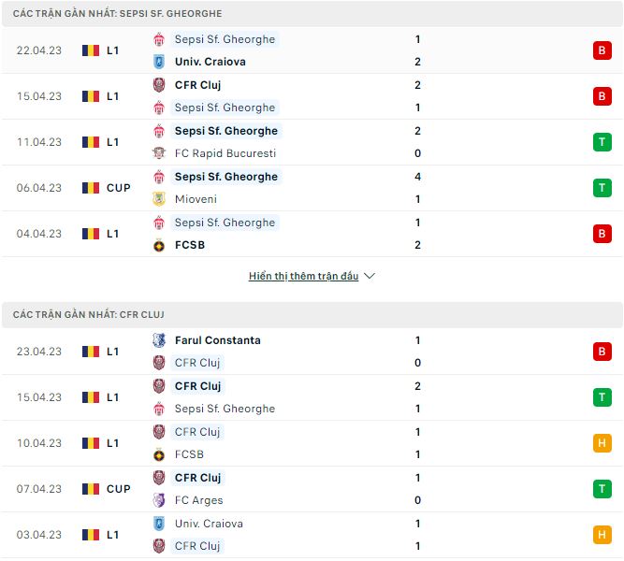This screenshot has height=561, width=624.
Task: Click the FCSB logo on 04.04.23 match
Action: 159,245
